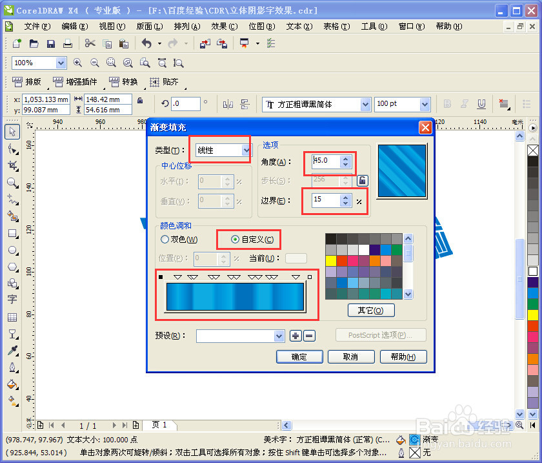Click the 角度 (angle) 45.0 input field

click(x=326, y=161)
